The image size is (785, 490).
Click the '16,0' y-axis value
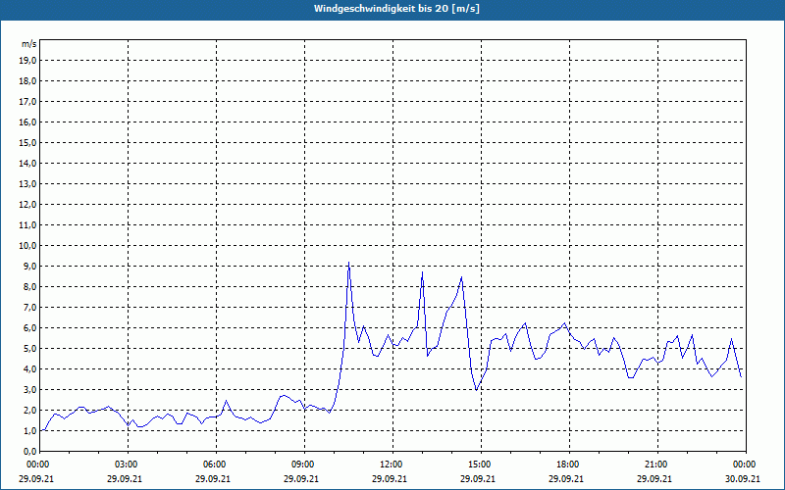[28, 122]
